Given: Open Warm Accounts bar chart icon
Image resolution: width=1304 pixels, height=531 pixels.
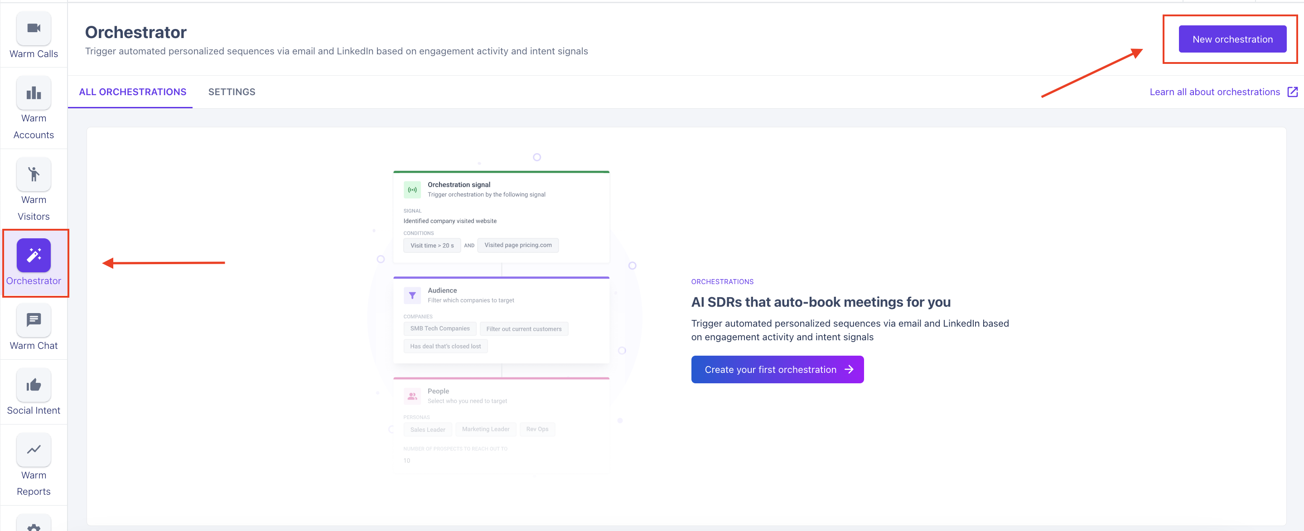Looking at the screenshot, I should point(34,92).
